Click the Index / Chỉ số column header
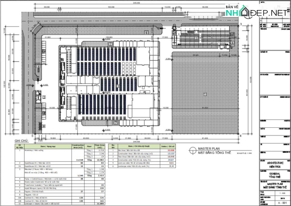This screenshot has width=291, height=206. [x=167, y=146]
